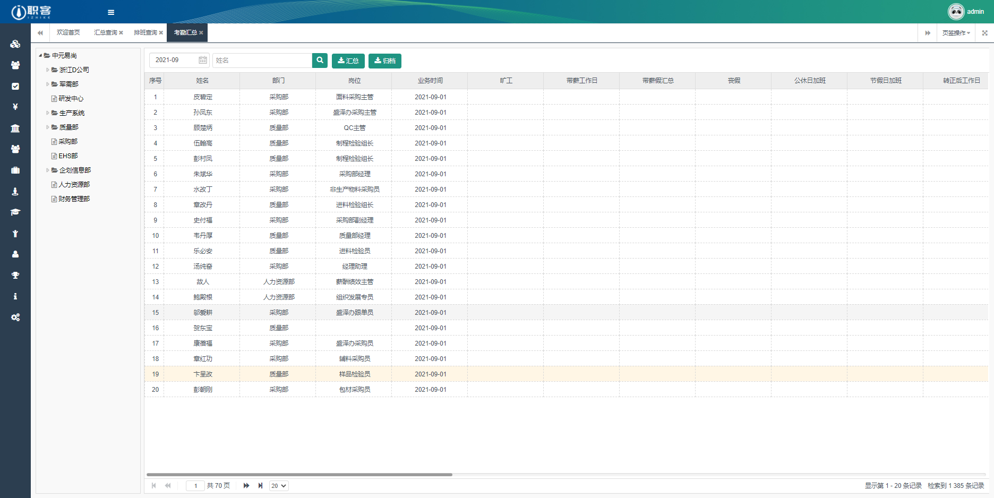Image resolution: width=994 pixels, height=498 pixels.
Task: Click the trophy sidebar icon
Action: [x=15, y=275]
